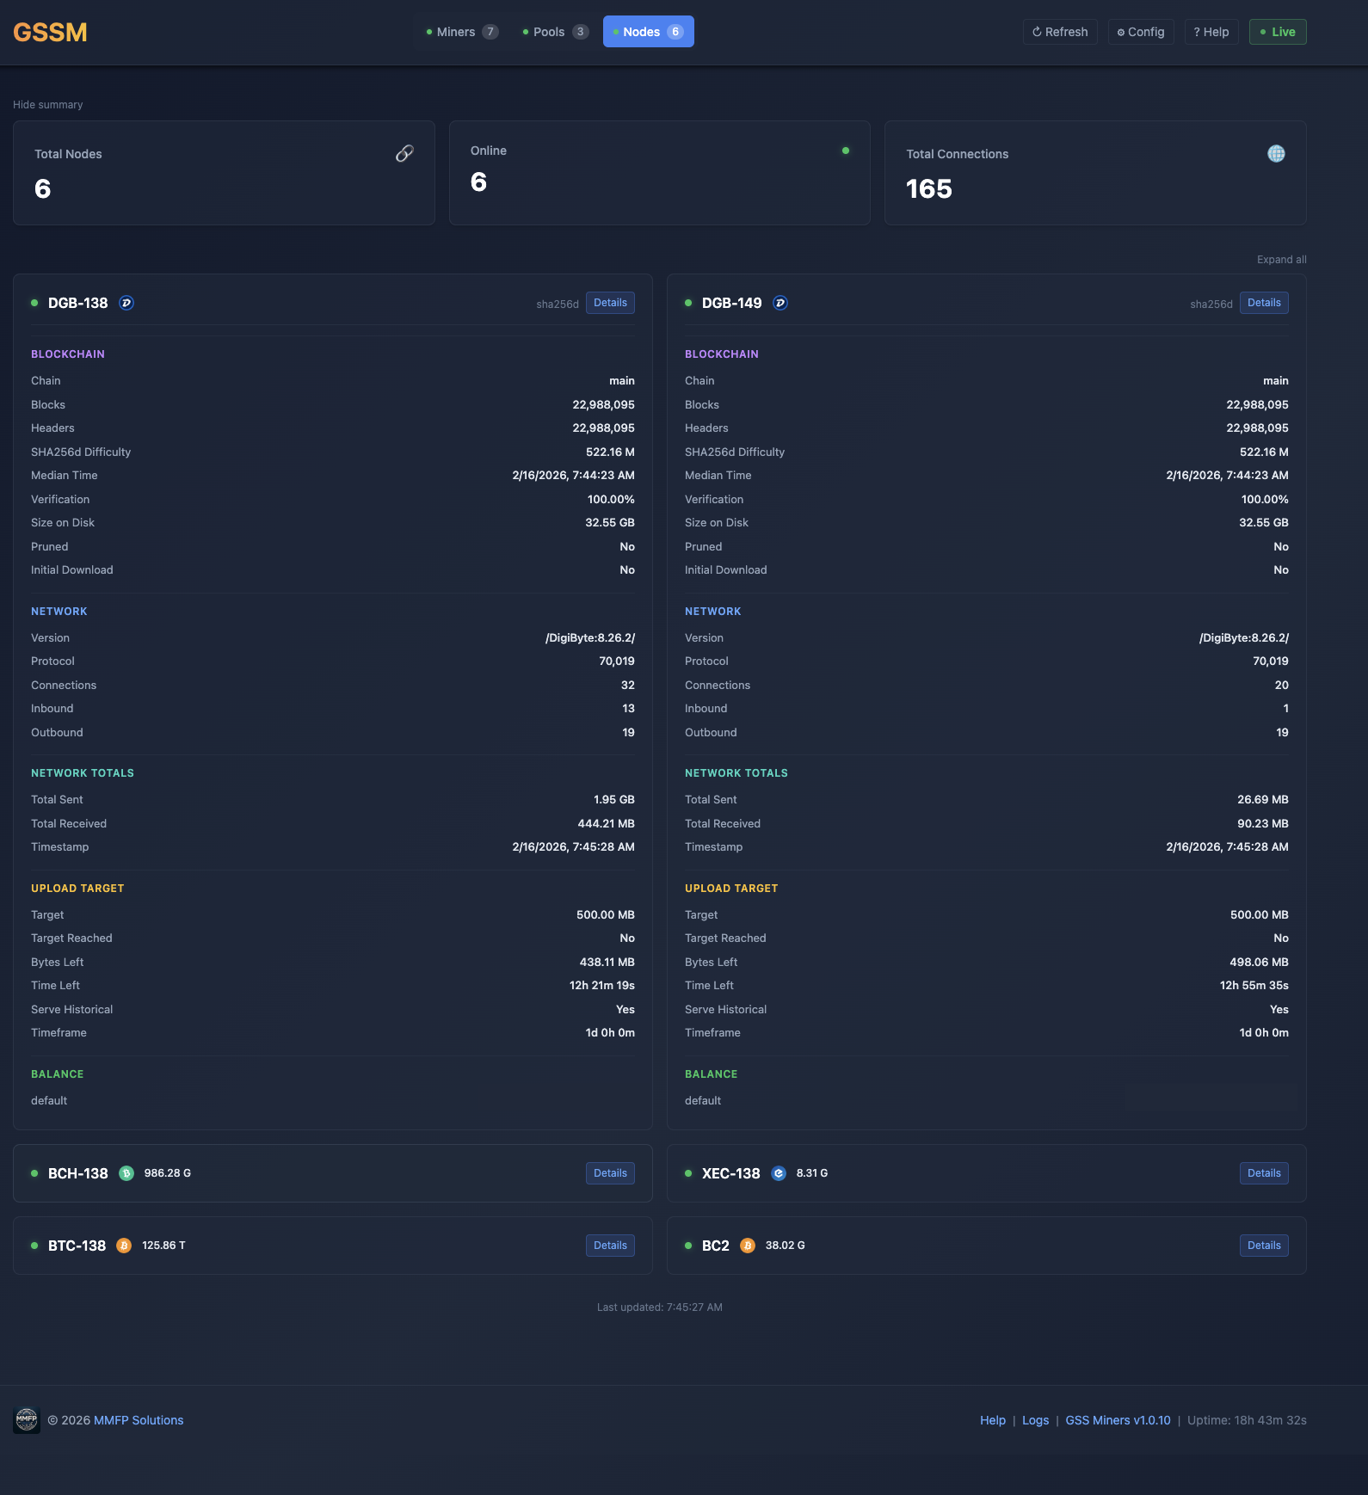This screenshot has width=1368, height=1495.
Task: Click the status dot on DGB-138
Action: (34, 303)
